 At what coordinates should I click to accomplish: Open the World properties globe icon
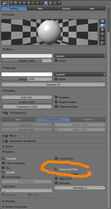click(24, 3)
